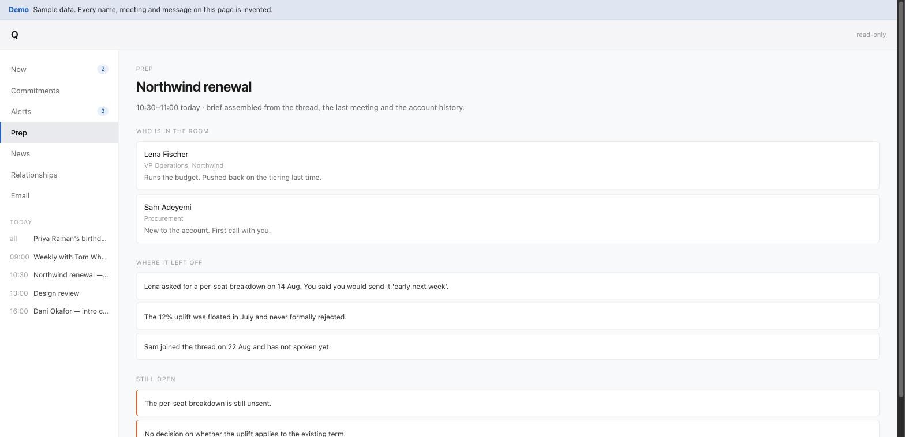Click the meeting time and brief subtitle
Screen dimensions: 905x437
pos(300,108)
